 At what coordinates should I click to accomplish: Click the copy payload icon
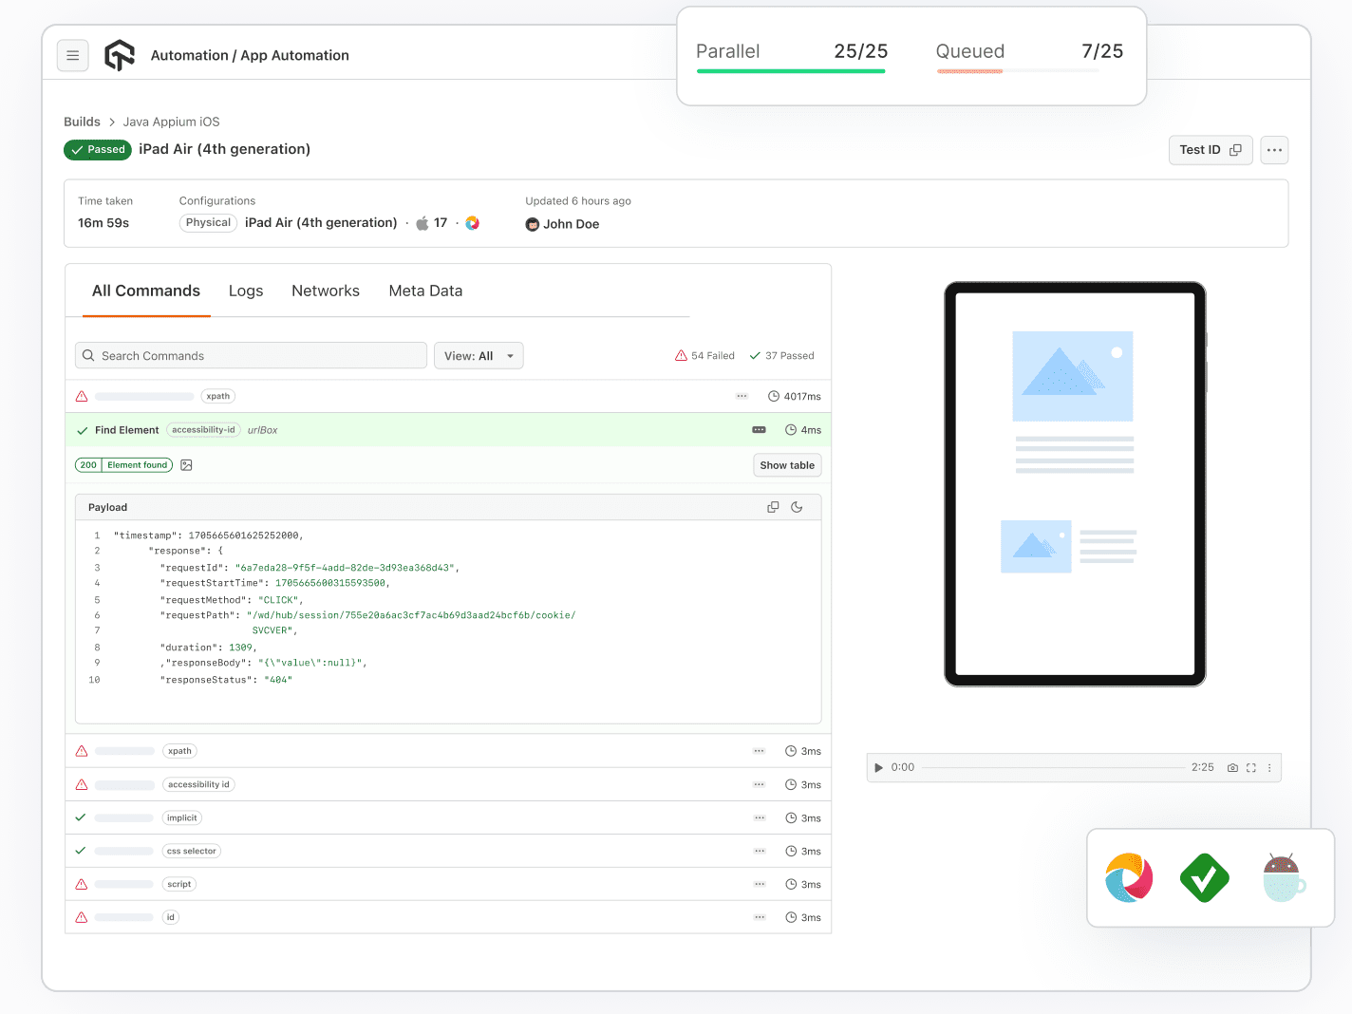(773, 507)
